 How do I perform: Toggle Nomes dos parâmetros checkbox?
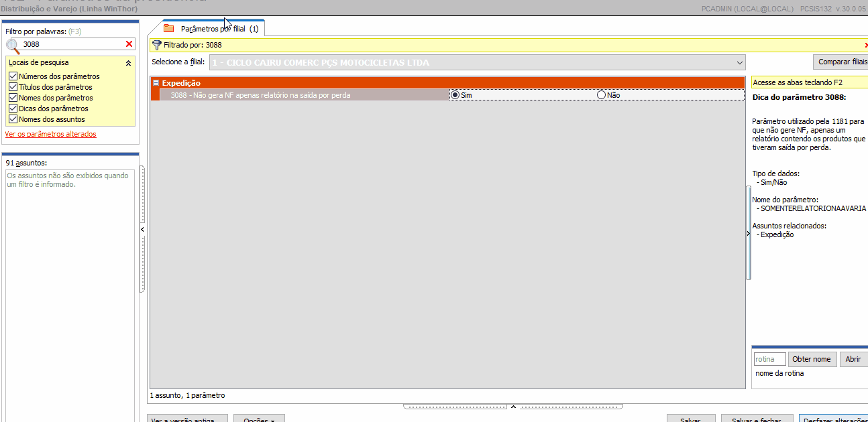tap(13, 98)
